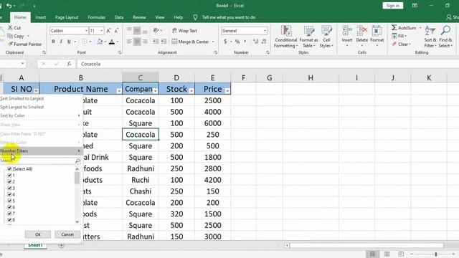Click Merge & Center
459x258 pixels.
pos(190,42)
